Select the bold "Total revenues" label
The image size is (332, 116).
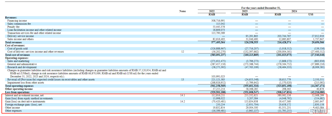[x=13, y=42]
